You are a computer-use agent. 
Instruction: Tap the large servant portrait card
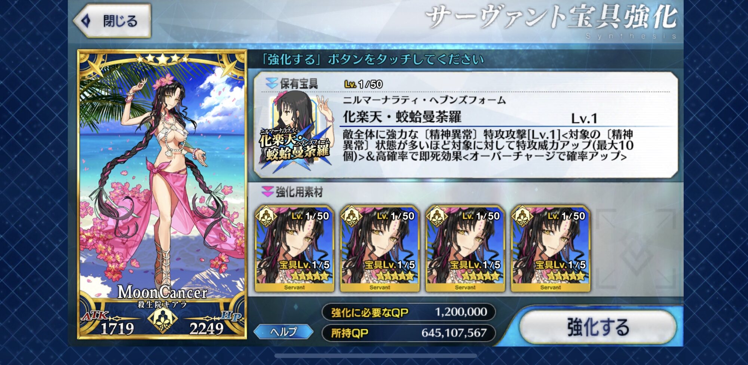pos(162,194)
